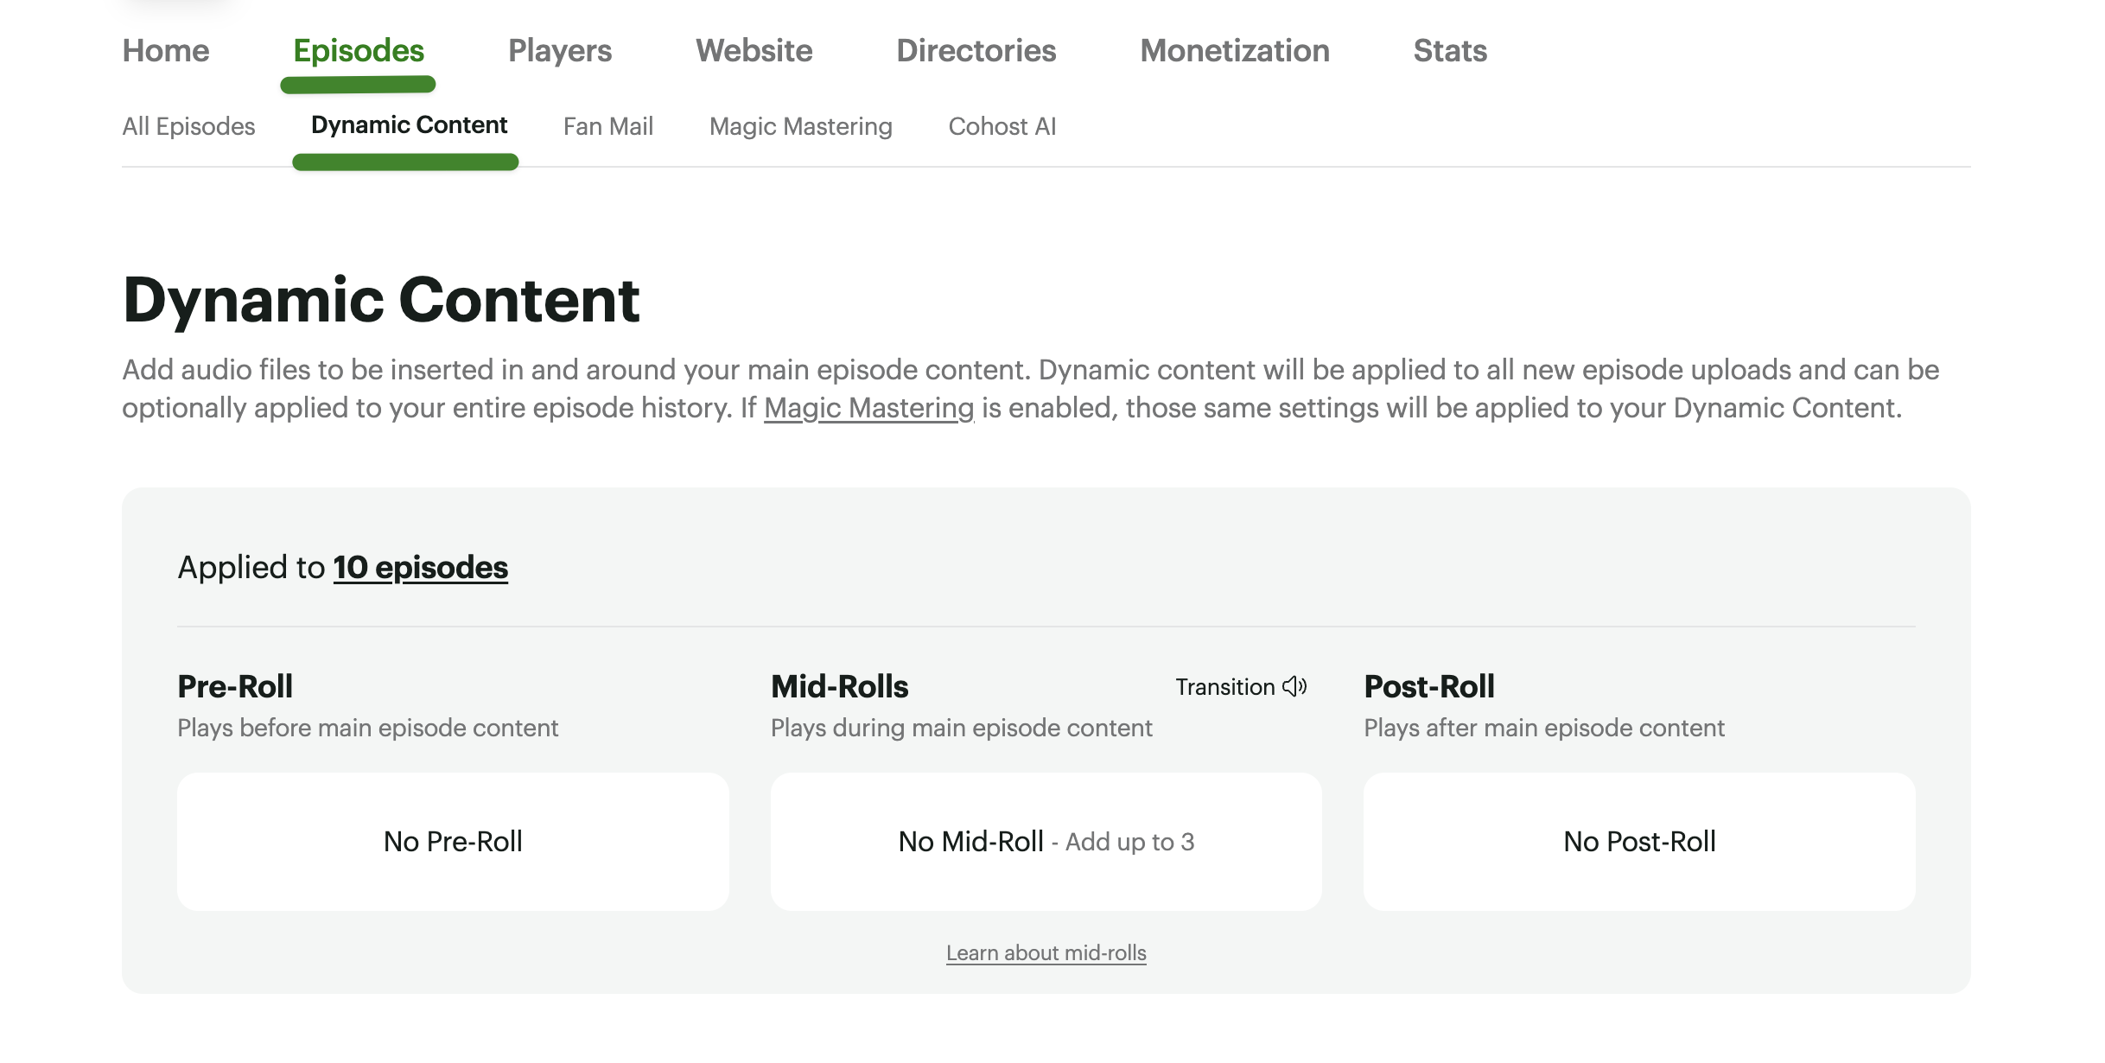Click the No Mid-Roll card
Image resolution: width=2105 pixels, height=1063 pixels.
tap(1046, 842)
